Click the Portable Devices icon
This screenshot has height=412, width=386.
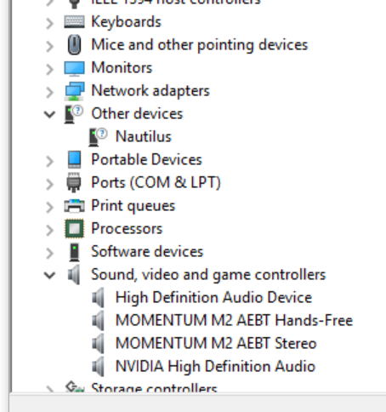coord(74,160)
